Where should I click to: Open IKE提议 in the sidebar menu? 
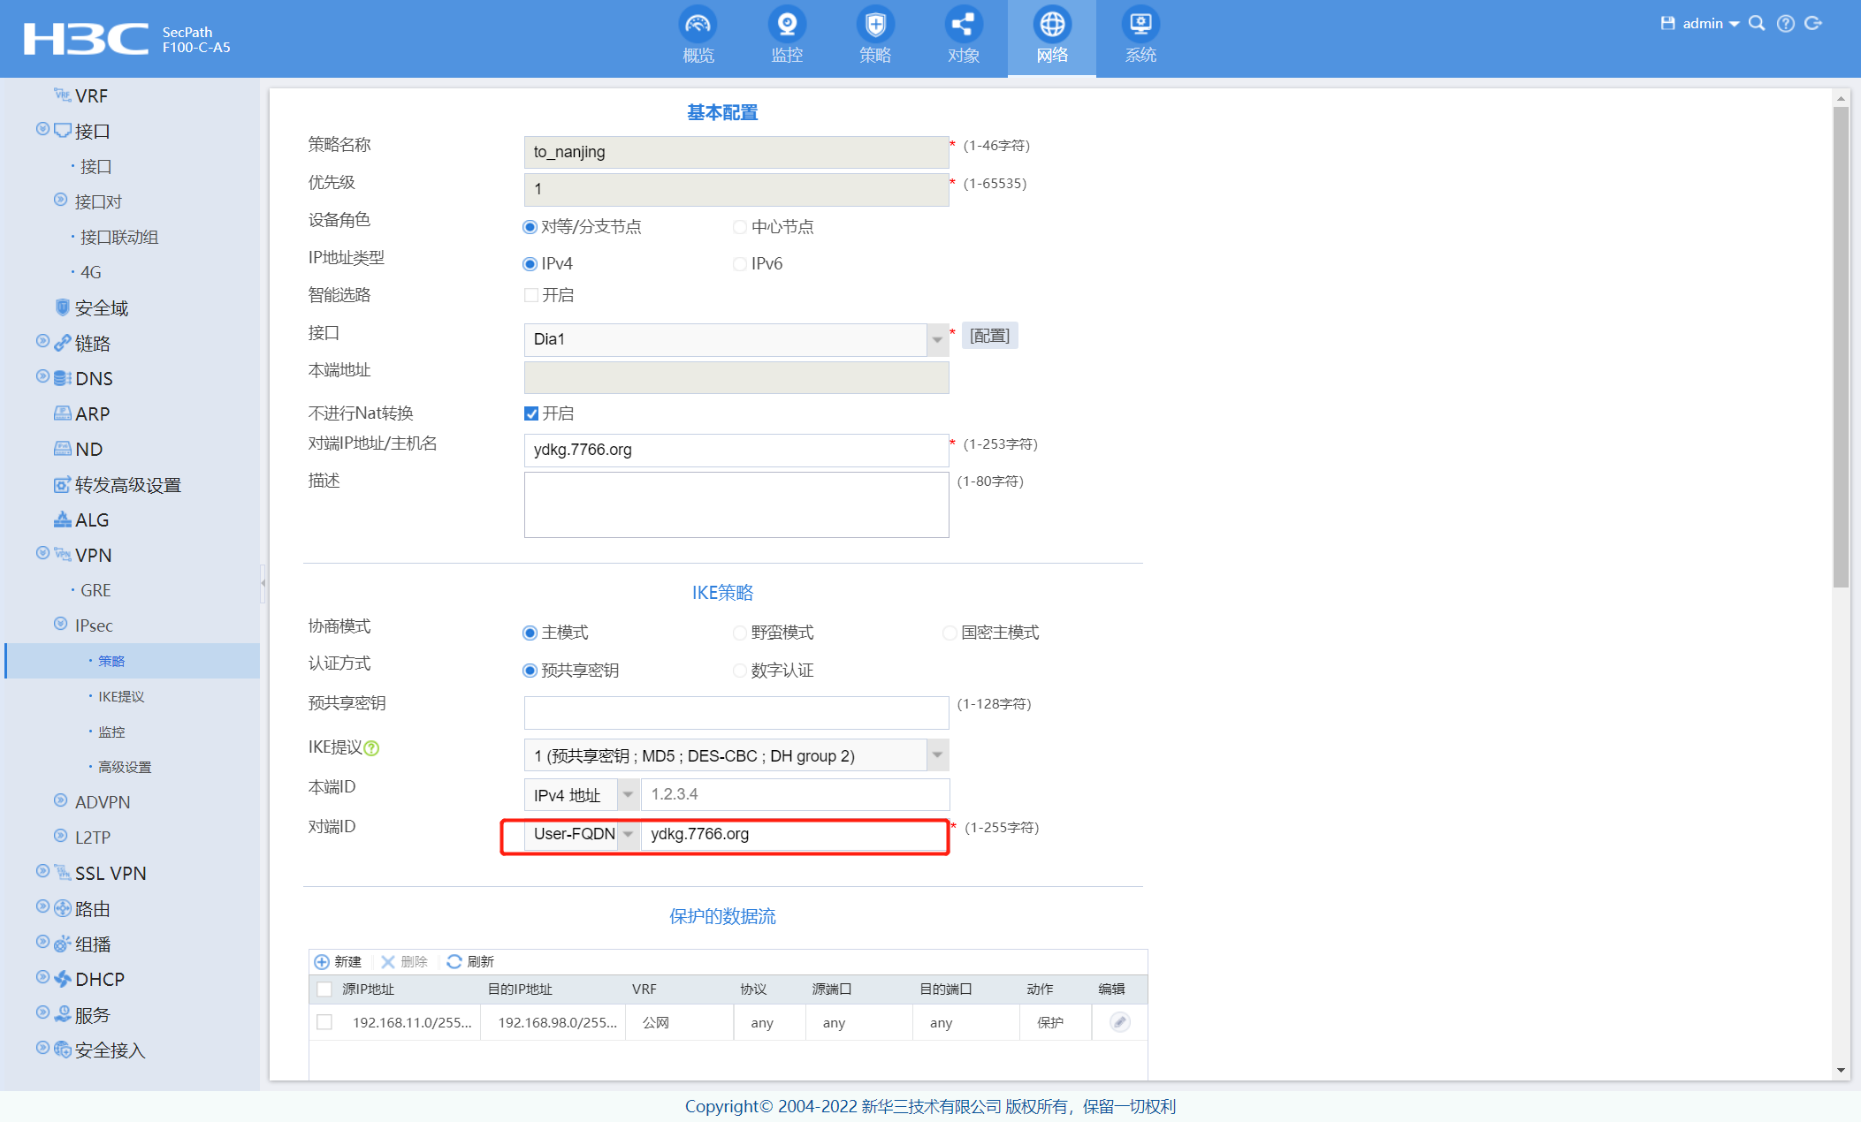click(121, 696)
